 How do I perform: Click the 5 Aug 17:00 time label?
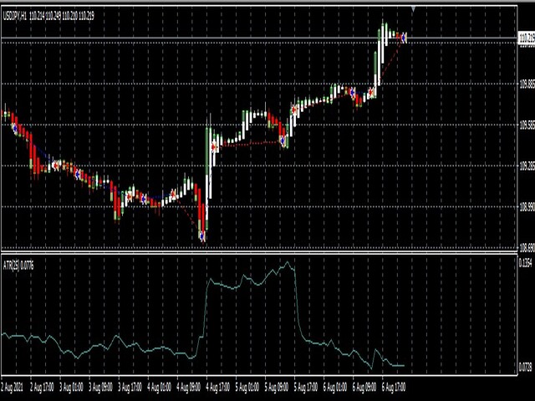coord(306,388)
